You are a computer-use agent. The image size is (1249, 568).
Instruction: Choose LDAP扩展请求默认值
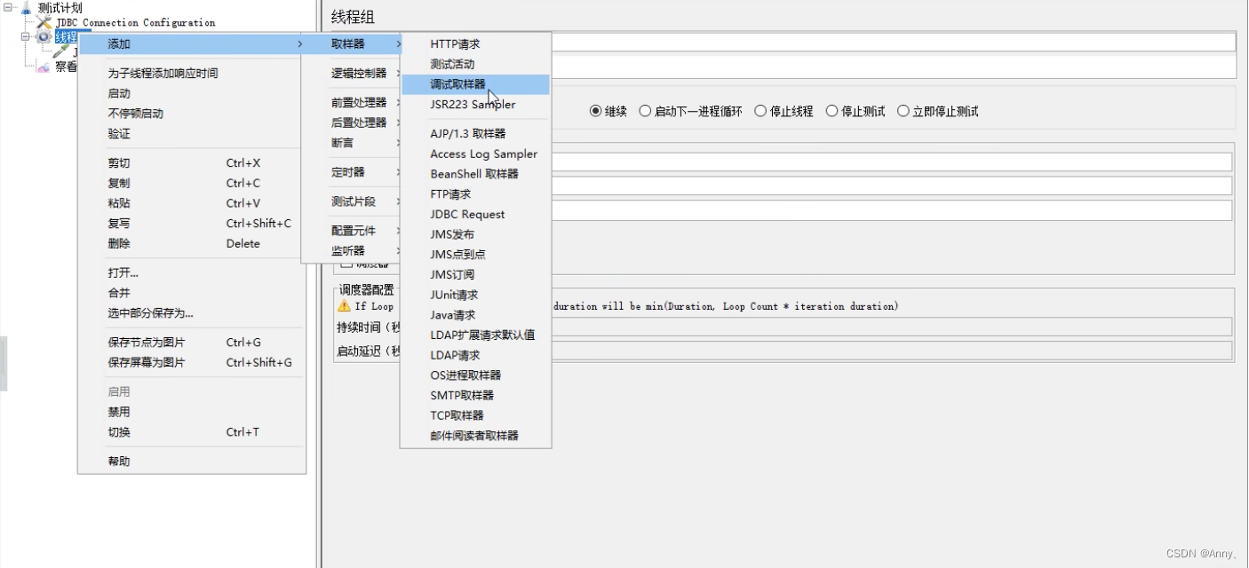[x=475, y=335]
